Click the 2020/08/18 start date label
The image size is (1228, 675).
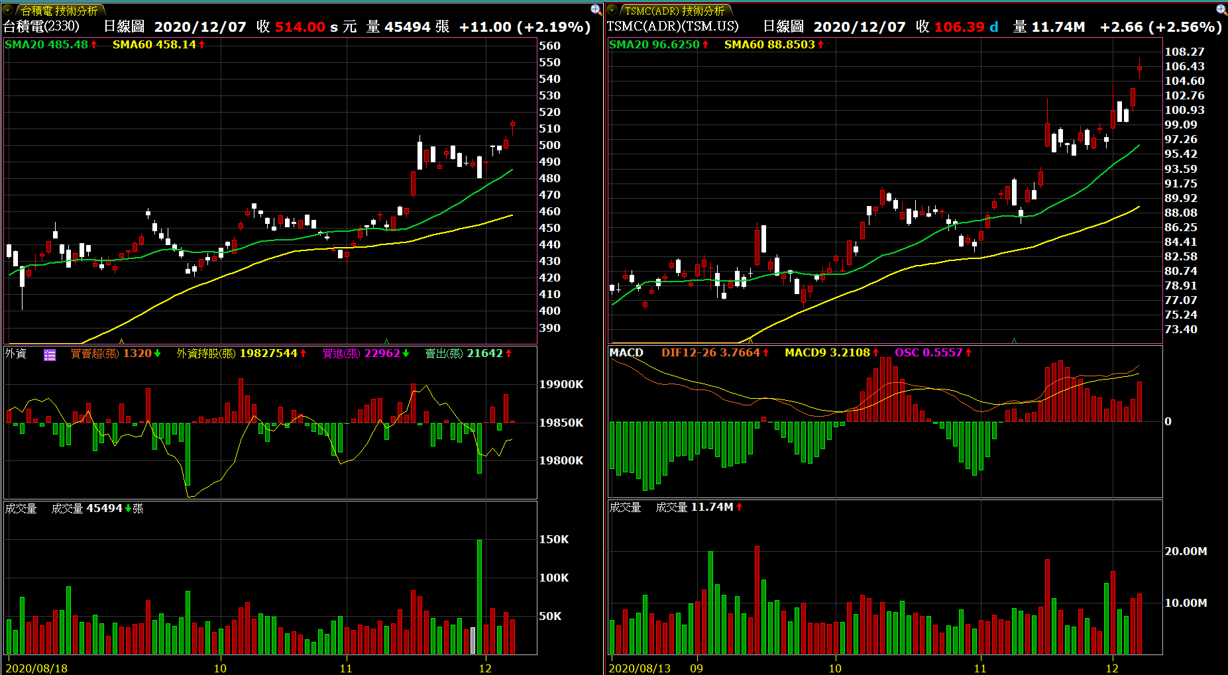tap(36, 668)
